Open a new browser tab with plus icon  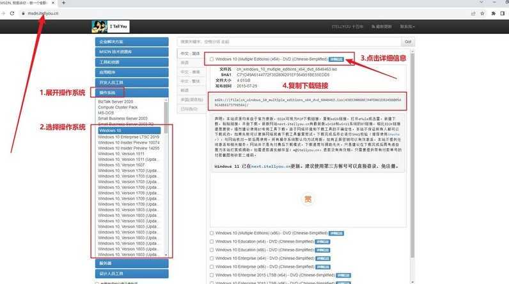pyautogui.click(x=63, y=3)
